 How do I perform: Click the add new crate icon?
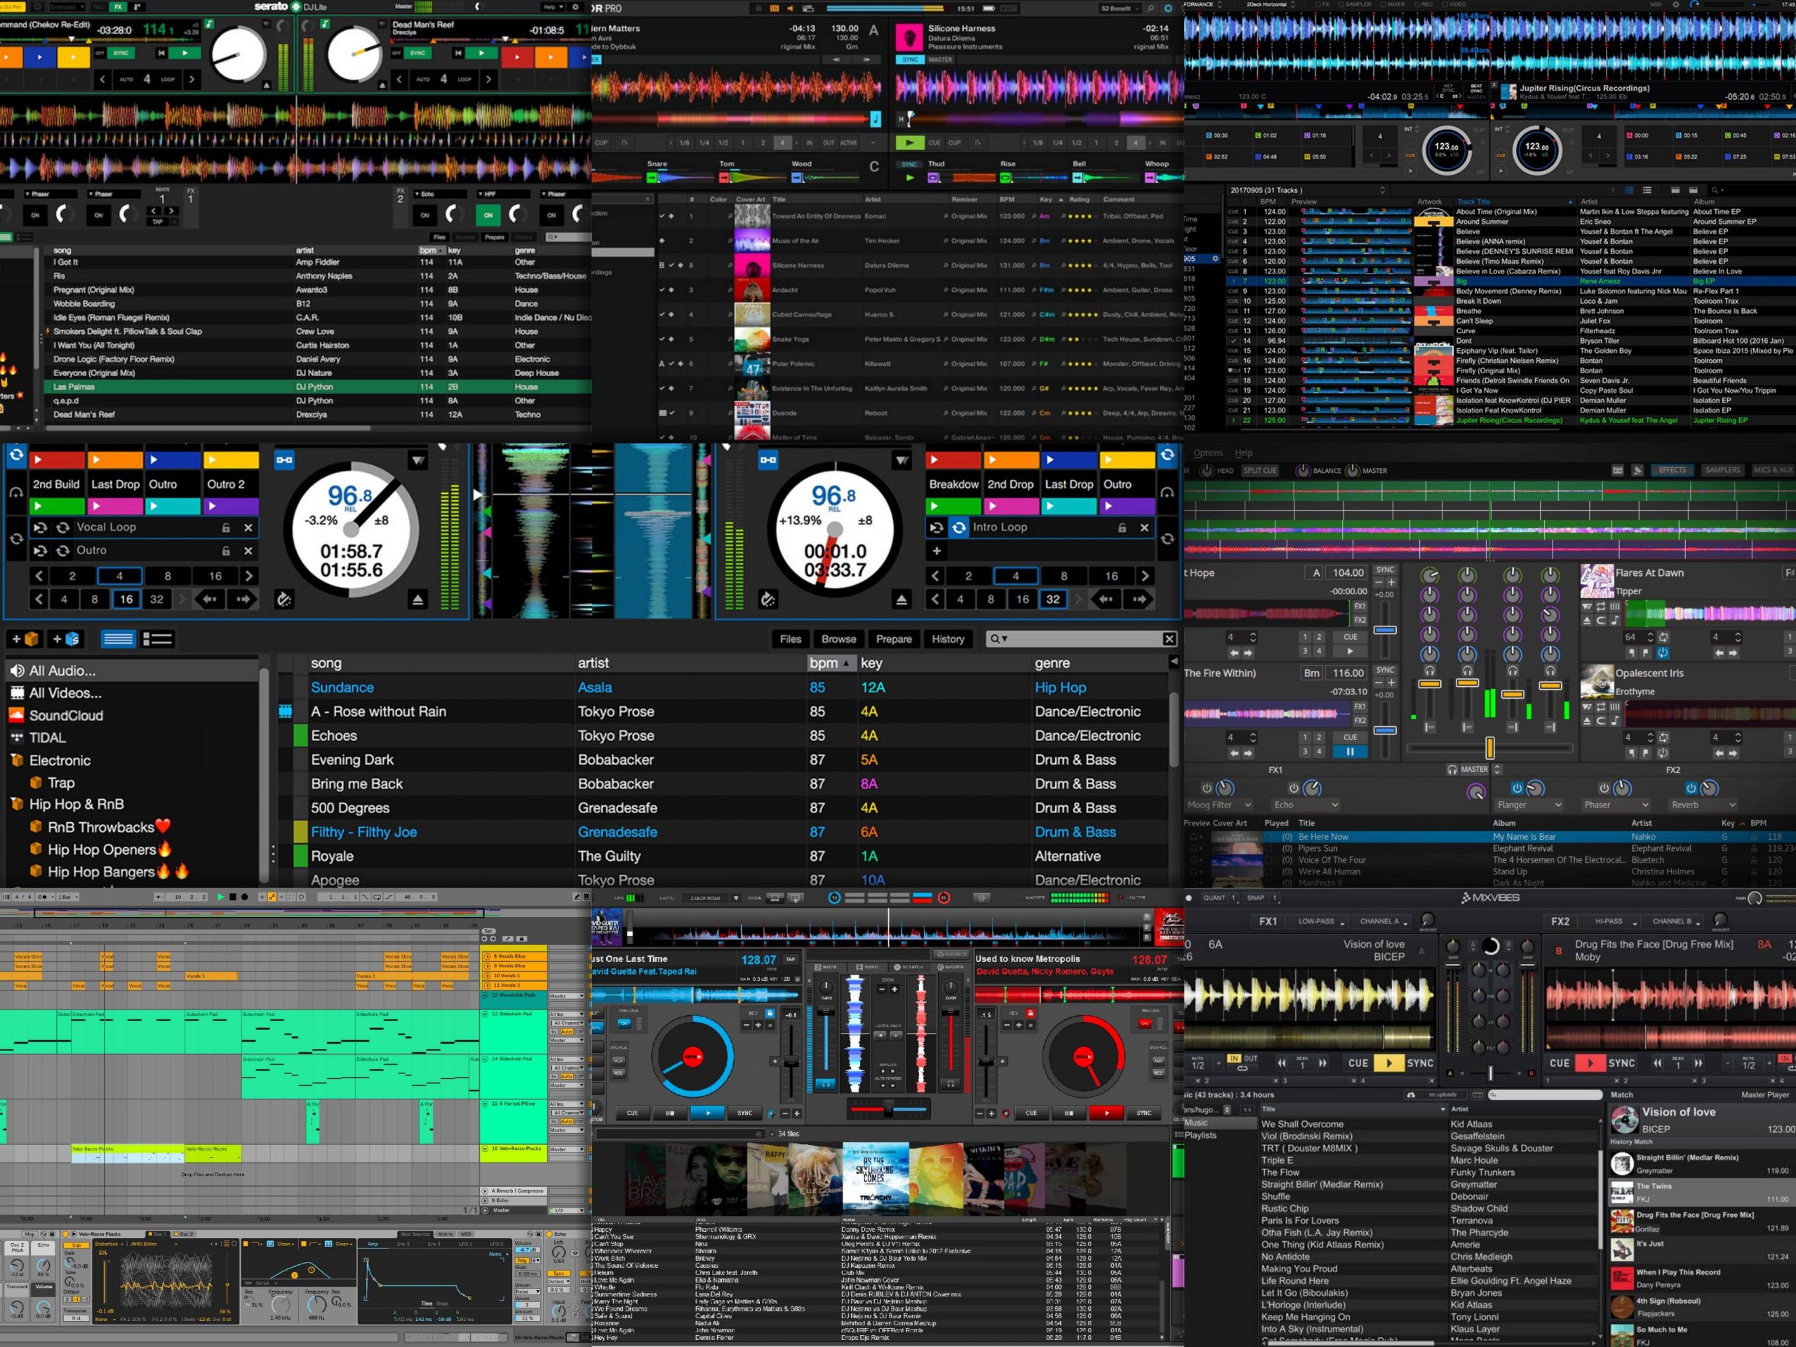click(25, 639)
